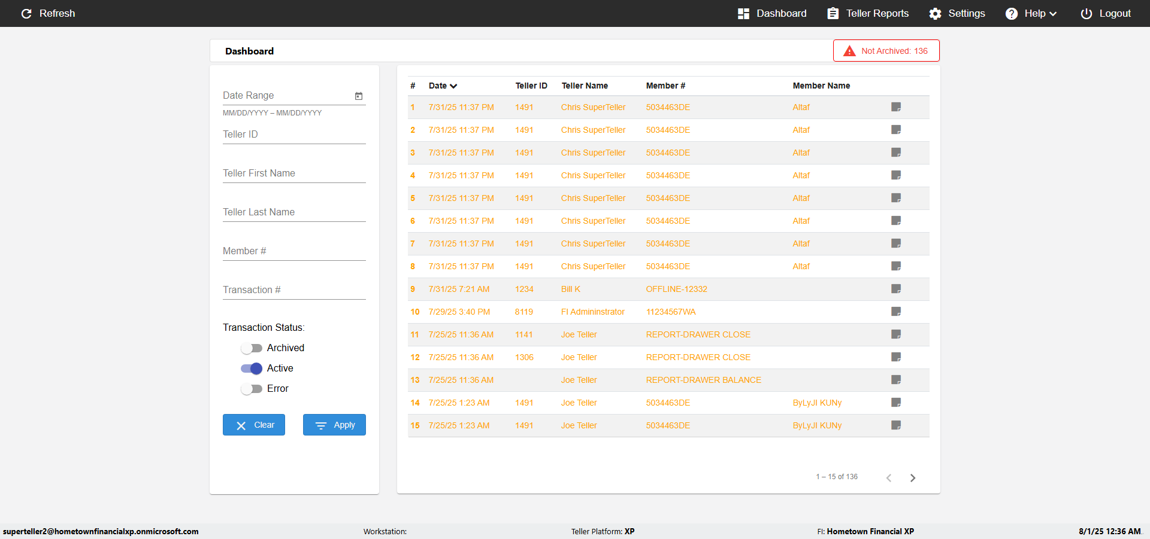1150x539 pixels.
Task: Go to next page of results
Action: [913, 477]
